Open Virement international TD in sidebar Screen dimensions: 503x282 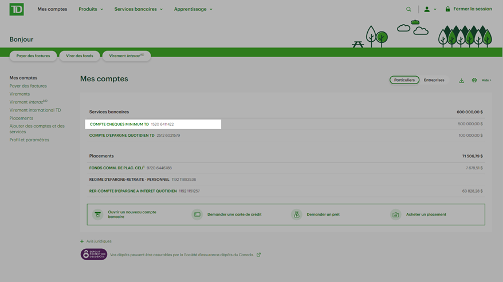pyautogui.click(x=35, y=110)
